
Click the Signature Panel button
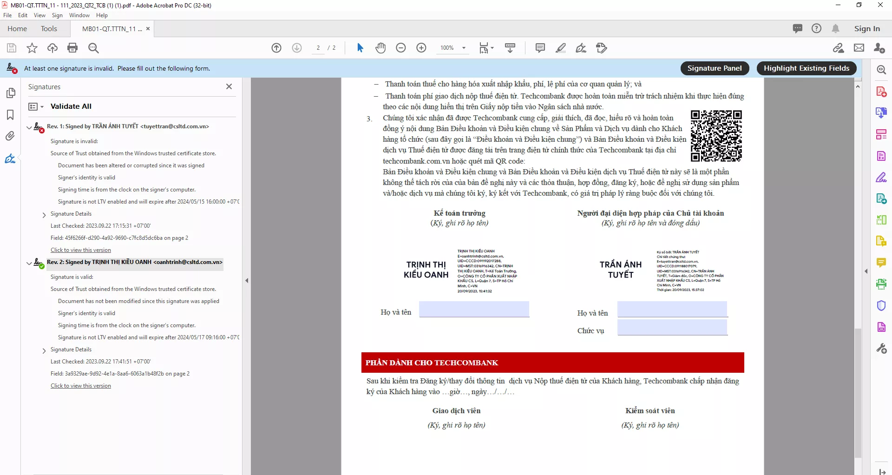715,68
